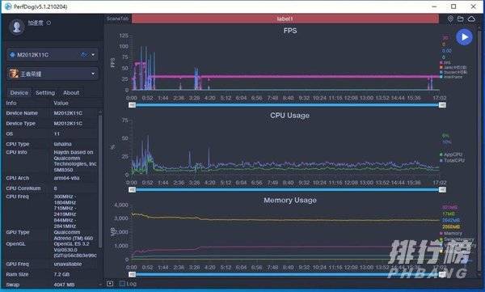Click the power icon beside the username

click(48, 23)
